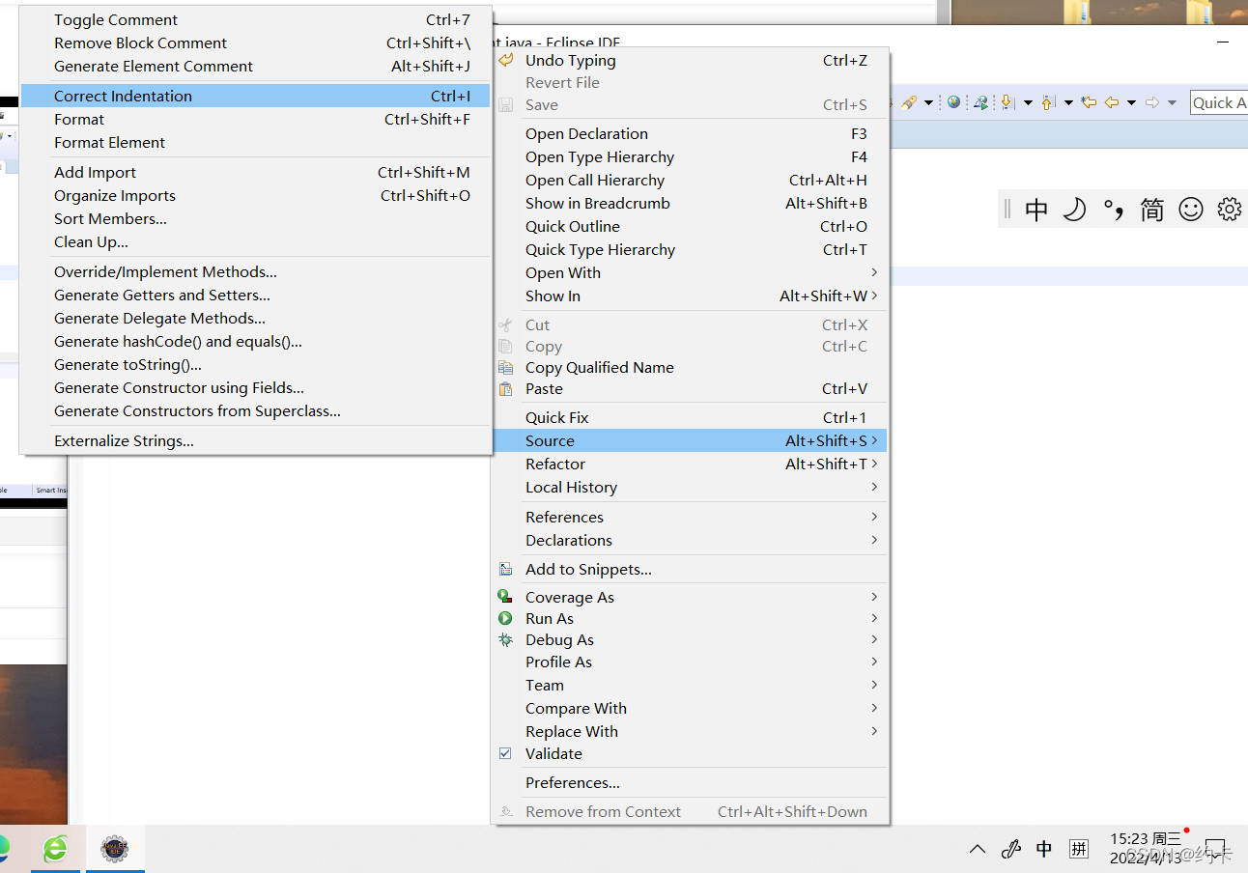Expand the Profile As submenu
Image resolution: width=1248 pixels, height=873 pixels.
[689, 662]
